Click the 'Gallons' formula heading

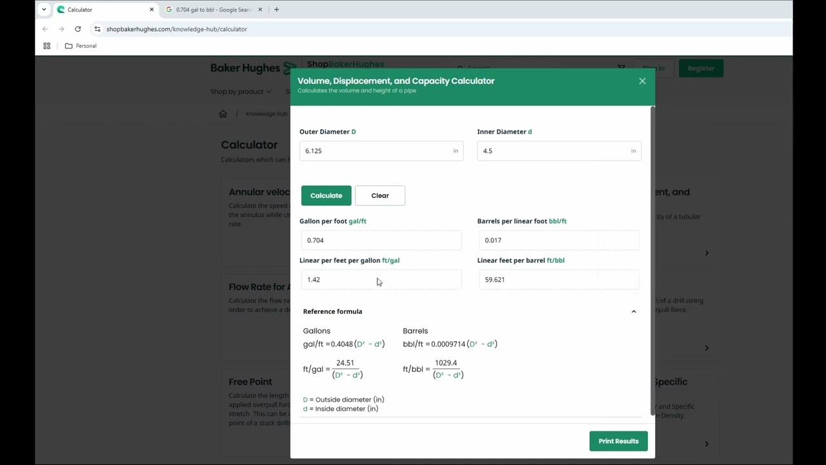point(317,331)
